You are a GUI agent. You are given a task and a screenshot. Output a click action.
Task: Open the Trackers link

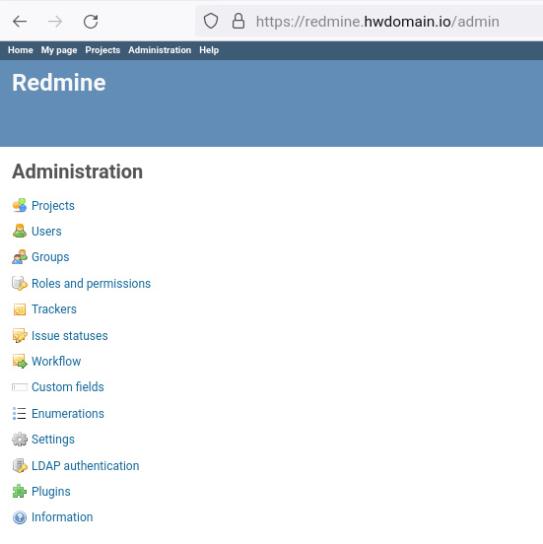[54, 309]
